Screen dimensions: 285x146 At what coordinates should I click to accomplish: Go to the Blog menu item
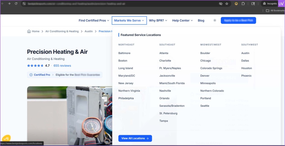[201, 21]
